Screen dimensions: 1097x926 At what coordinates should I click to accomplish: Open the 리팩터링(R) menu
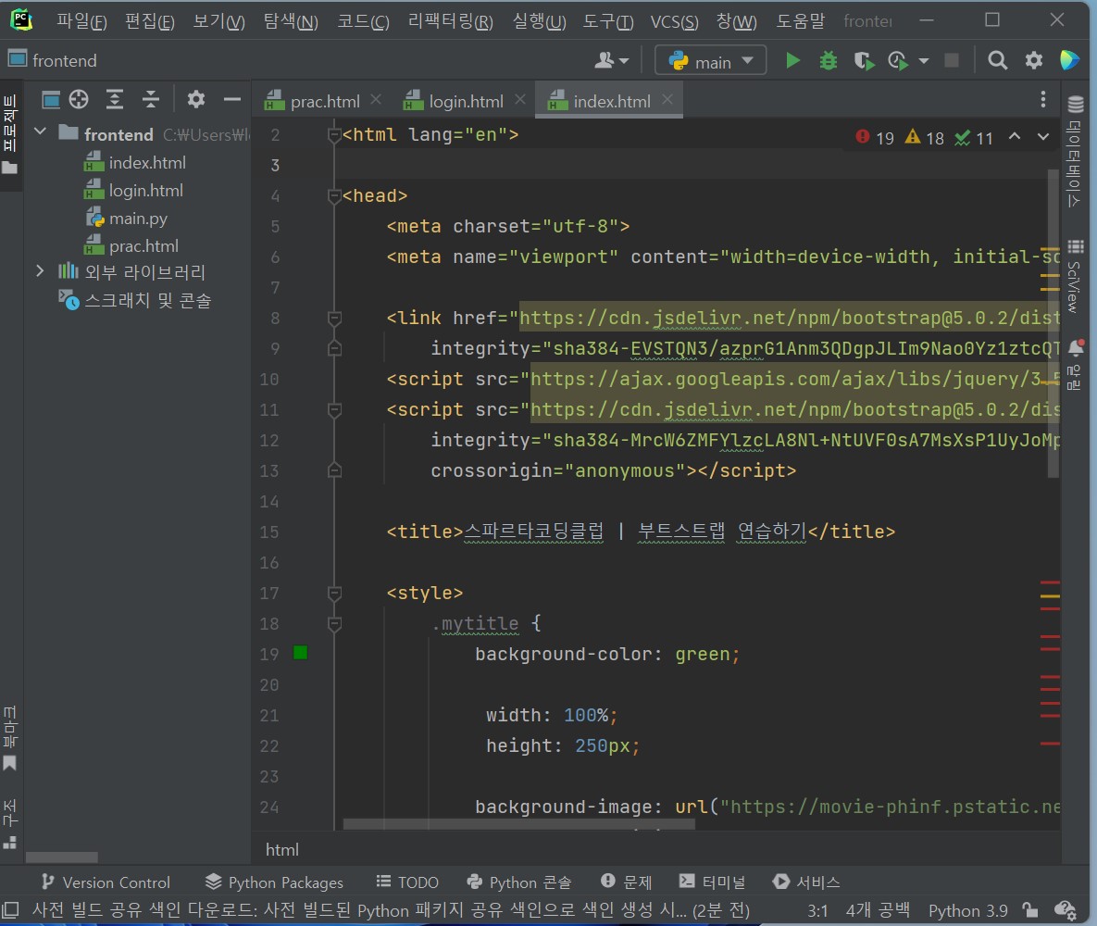pyautogui.click(x=451, y=21)
